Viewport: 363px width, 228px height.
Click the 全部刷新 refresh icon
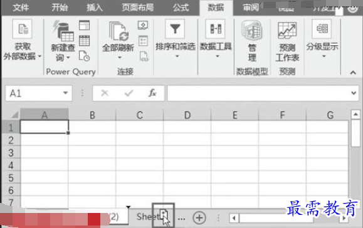(x=119, y=31)
